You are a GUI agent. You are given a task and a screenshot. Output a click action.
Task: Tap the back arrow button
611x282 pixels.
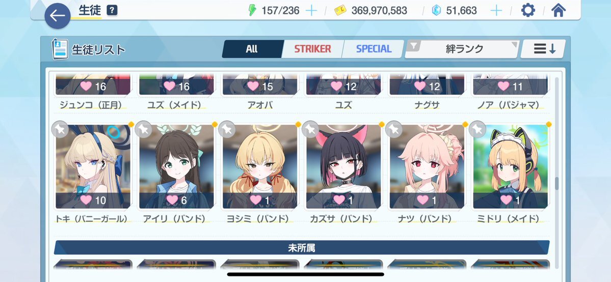pyautogui.click(x=57, y=16)
